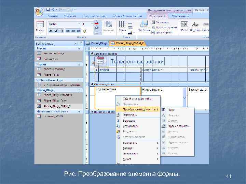Open quick access toolbar customize arrow
This screenshot has width=246, height=184.
(75, 10)
